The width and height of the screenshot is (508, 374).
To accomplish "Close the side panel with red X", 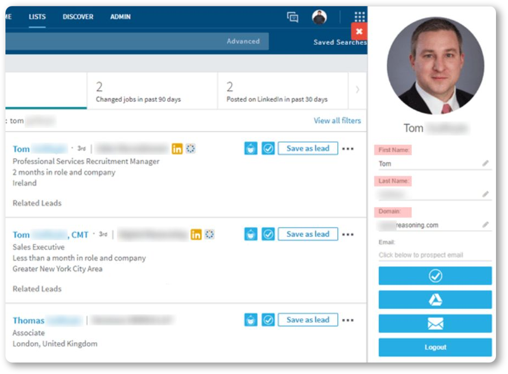I will click(359, 32).
